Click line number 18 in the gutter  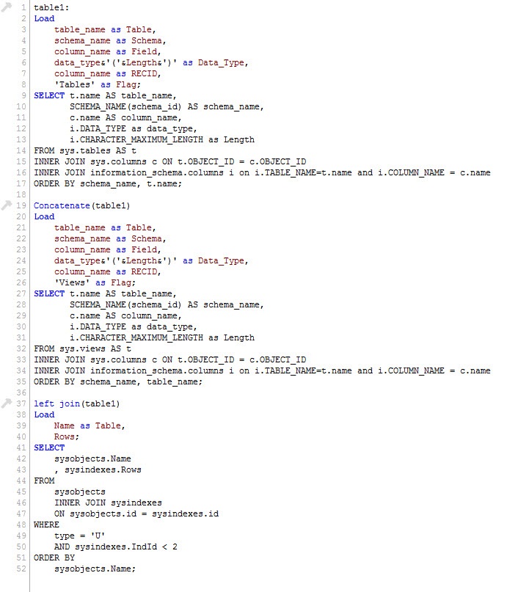point(21,194)
